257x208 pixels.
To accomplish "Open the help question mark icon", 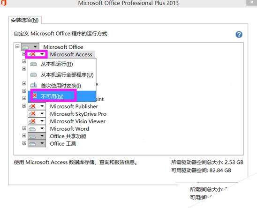I will coord(239,34).
